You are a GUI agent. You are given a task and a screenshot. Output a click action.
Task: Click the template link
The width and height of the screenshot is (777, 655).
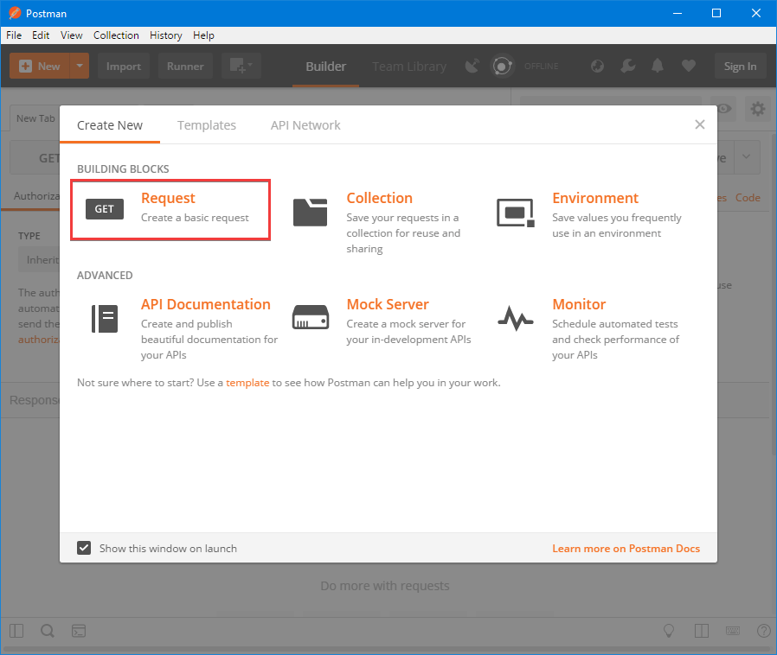click(x=247, y=383)
